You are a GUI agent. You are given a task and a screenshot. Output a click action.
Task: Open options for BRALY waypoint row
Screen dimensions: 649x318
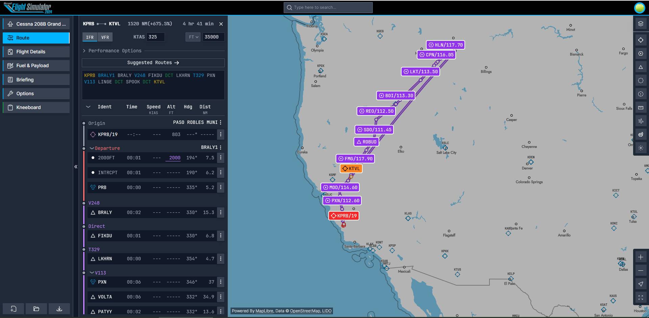coord(221,212)
